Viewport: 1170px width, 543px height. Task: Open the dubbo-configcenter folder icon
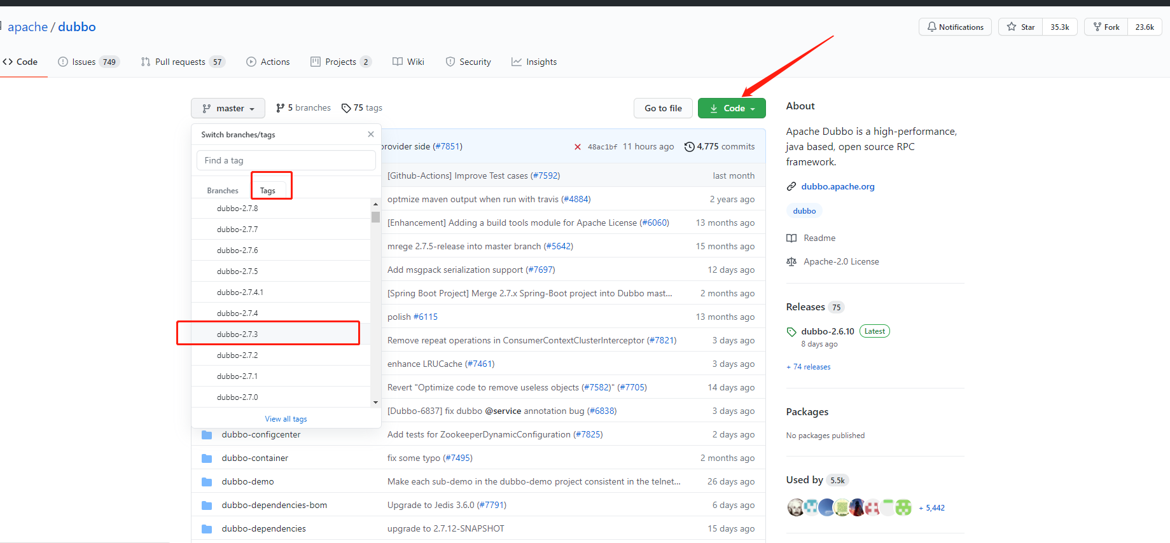click(207, 435)
